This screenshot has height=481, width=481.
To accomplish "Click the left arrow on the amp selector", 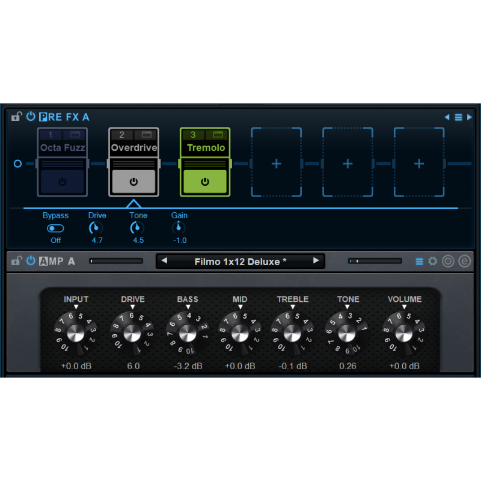I will 164,261.
